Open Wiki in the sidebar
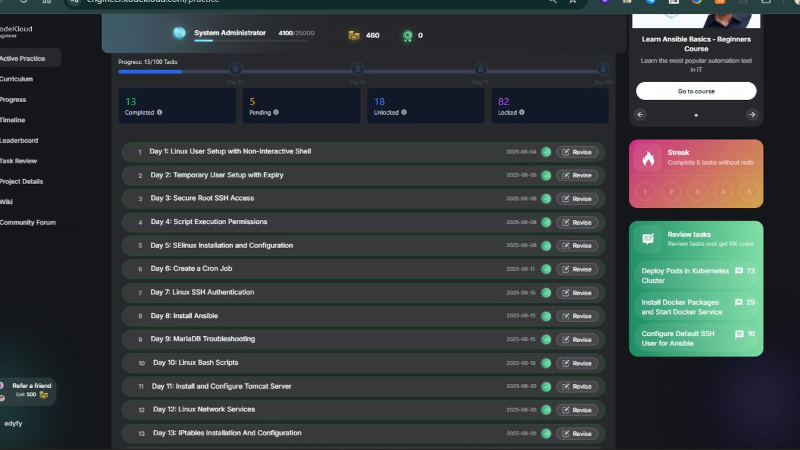Image resolution: width=800 pixels, height=450 pixels. point(7,202)
